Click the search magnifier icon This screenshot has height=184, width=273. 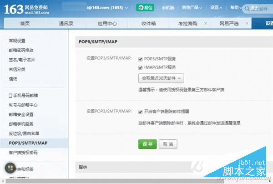(247, 9)
